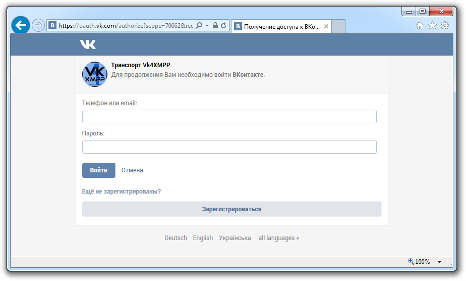Viewport: 466px width, 281px height.
Task: Click the browser back arrow button
Action: point(20,25)
